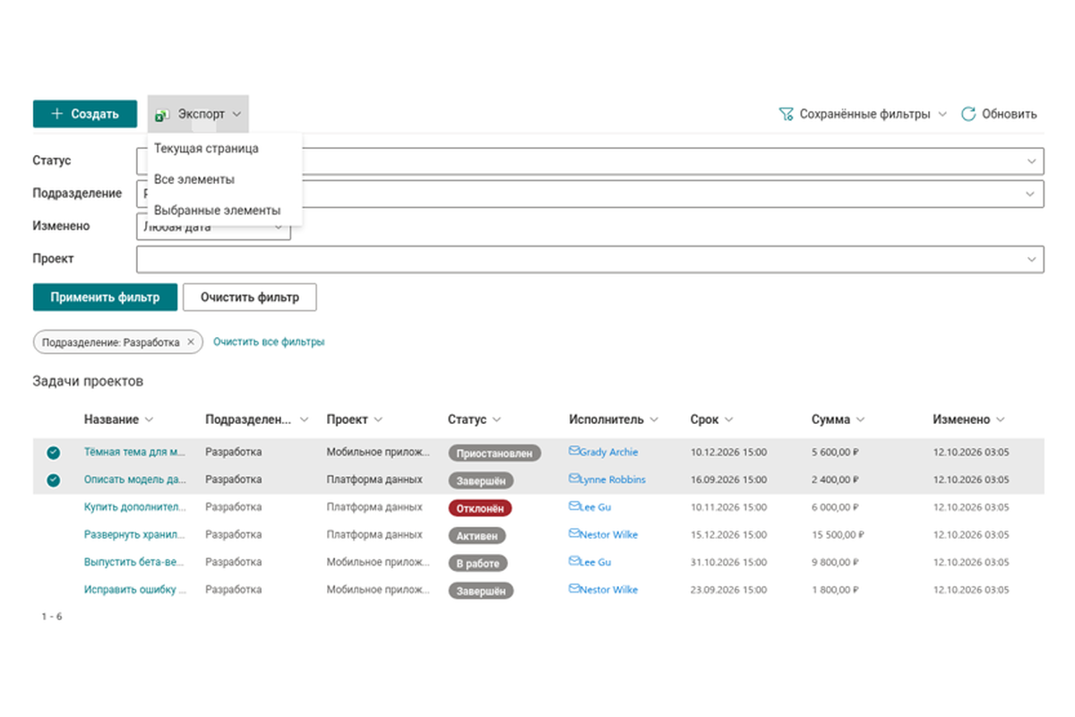
Task: Open the Исполнитель column header menu
Action: coord(653,419)
